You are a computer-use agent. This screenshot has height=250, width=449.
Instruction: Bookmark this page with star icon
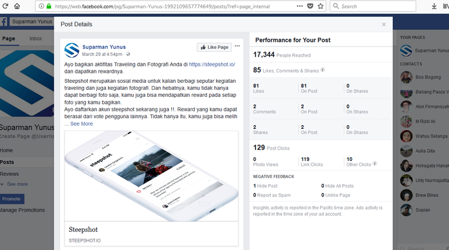tap(320, 6)
